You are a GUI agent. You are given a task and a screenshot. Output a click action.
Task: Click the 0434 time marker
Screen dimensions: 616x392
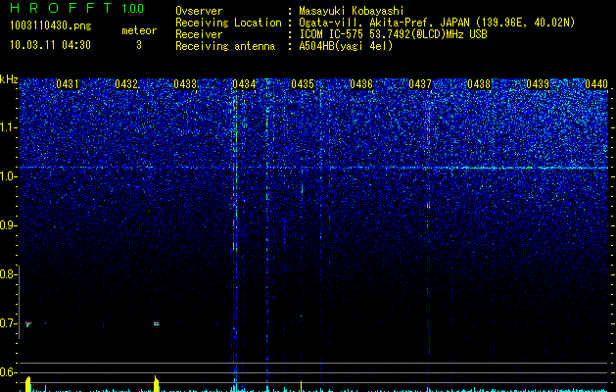click(244, 84)
